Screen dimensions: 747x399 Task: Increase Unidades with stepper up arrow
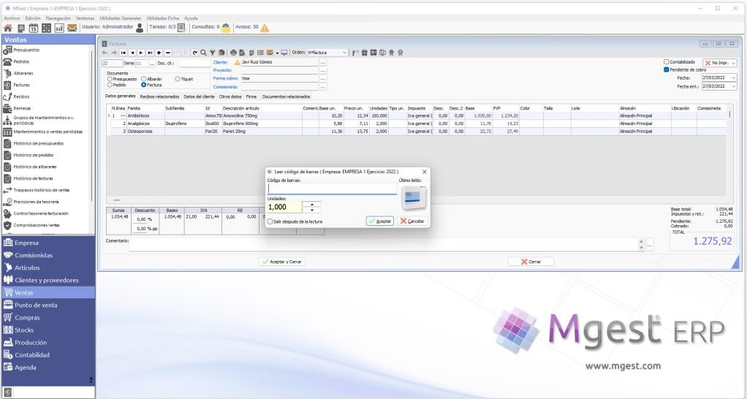[x=312, y=205]
